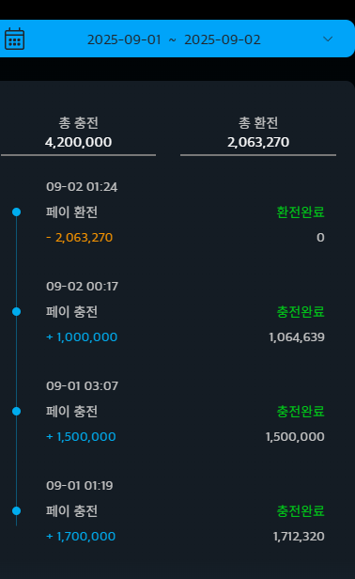Select the 2025-09-02 end date
The height and width of the screenshot is (579, 355).
click(x=223, y=39)
